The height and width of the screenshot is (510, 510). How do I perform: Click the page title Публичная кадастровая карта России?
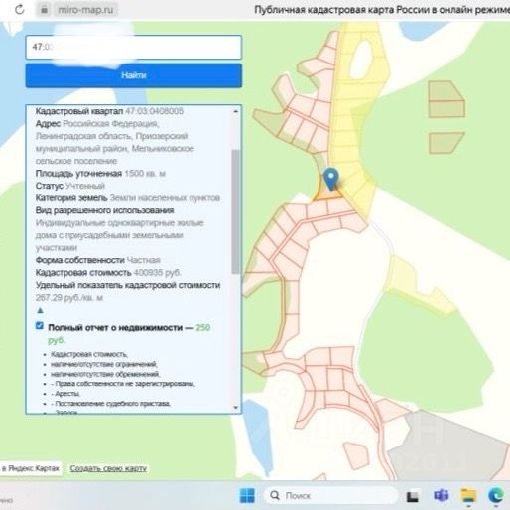pyautogui.click(x=382, y=10)
